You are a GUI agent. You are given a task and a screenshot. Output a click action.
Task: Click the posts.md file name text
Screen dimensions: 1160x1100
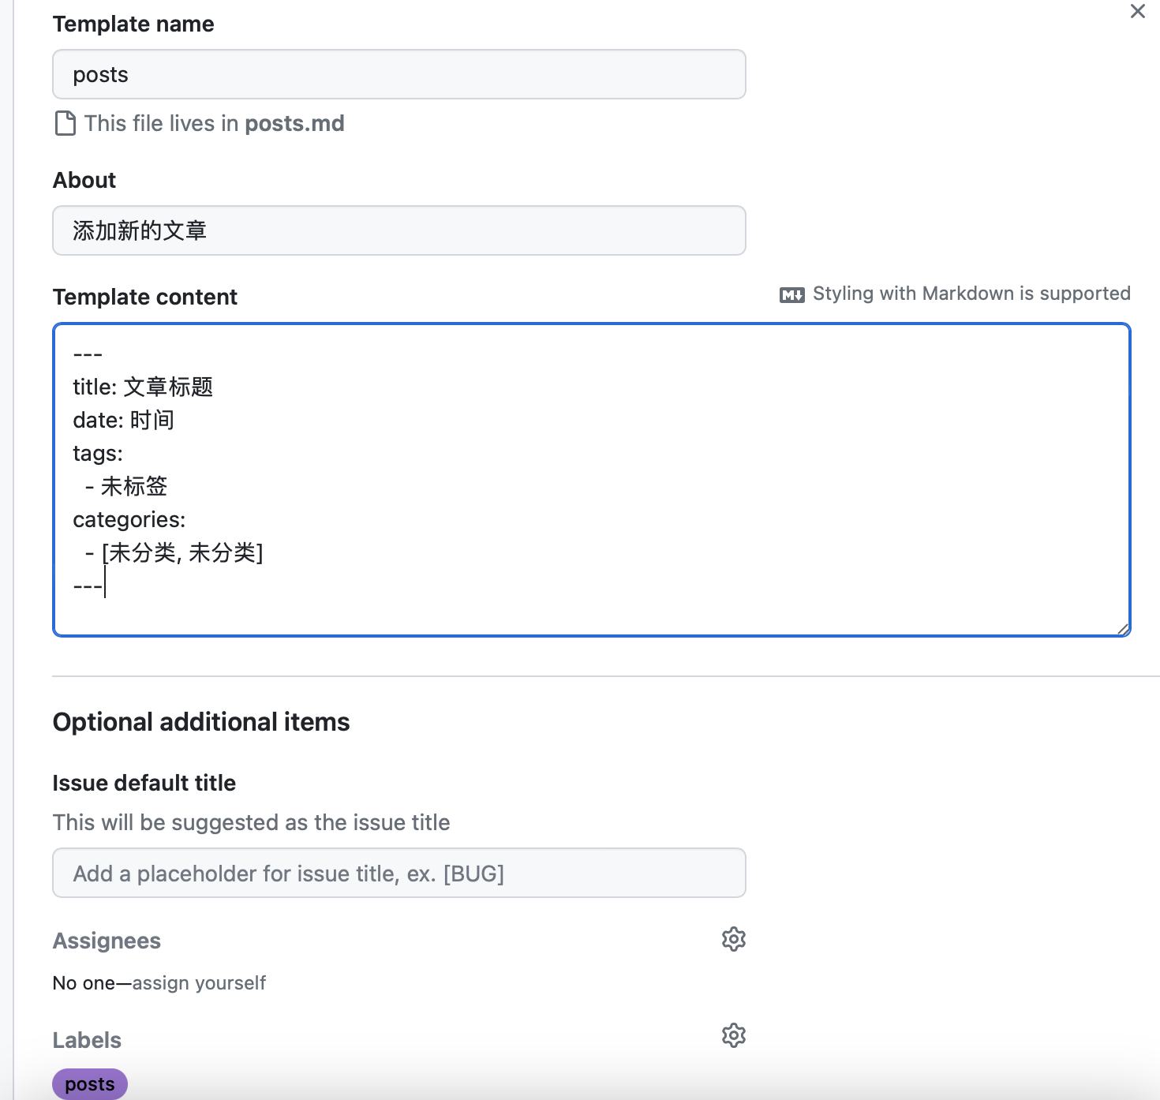tap(294, 123)
